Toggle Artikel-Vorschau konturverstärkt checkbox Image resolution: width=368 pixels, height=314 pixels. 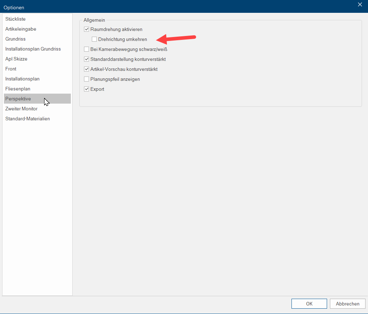[x=86, y=69]
